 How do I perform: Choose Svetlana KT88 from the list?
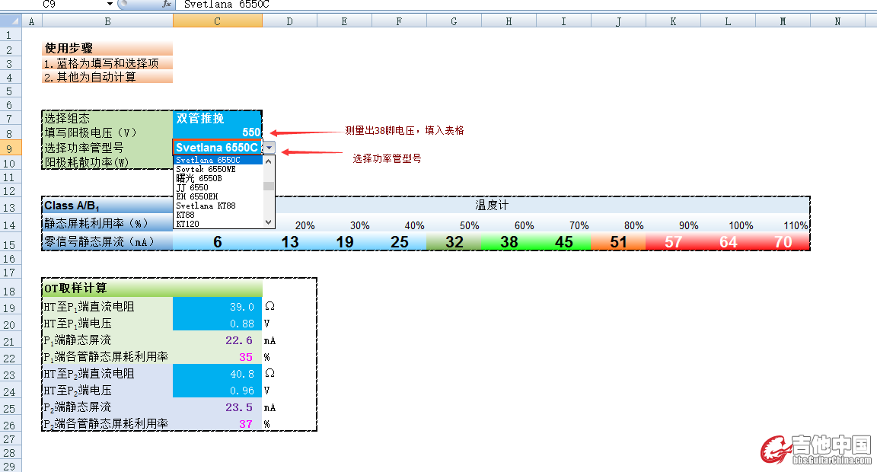[x=218, y=206]
